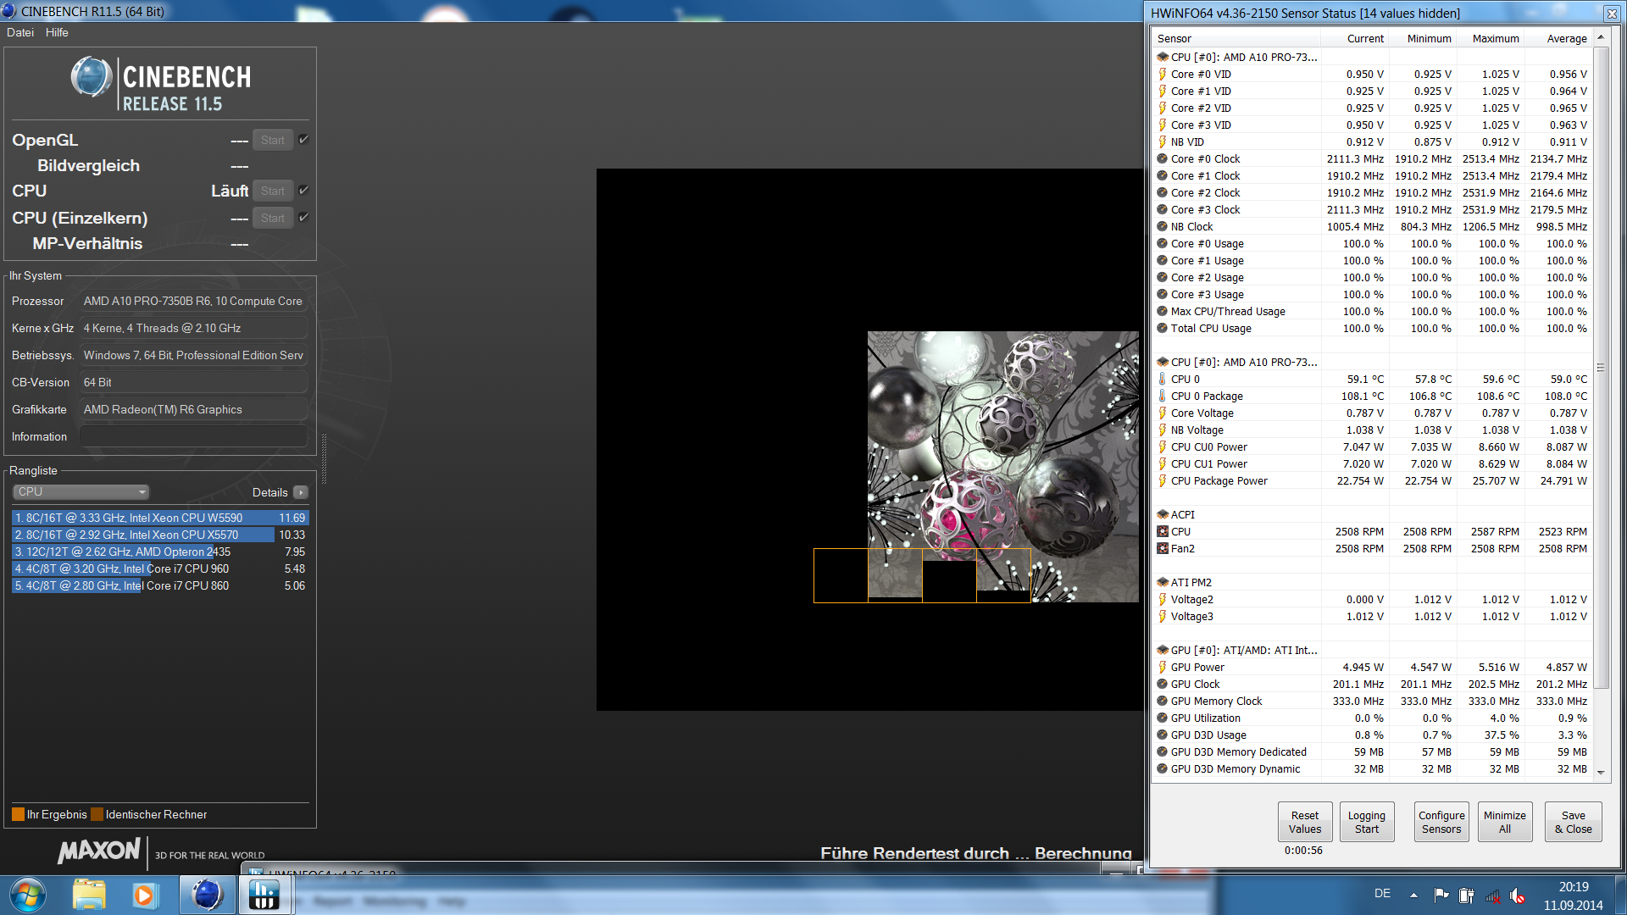Collapse the first CPU [#0] AMD A10 sensor group
This screenshot has width=1627, height=915.
pos(1163,58)
